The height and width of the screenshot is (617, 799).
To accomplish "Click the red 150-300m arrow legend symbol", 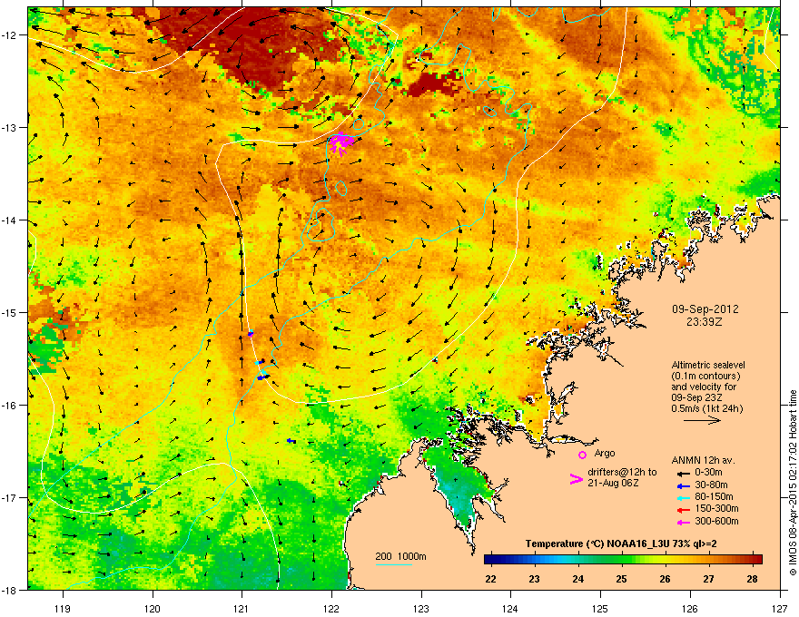I will click(x=683, y=510).
